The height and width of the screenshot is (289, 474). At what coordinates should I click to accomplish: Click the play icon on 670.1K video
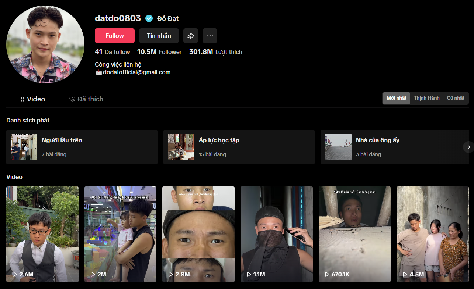coord(327,274)
